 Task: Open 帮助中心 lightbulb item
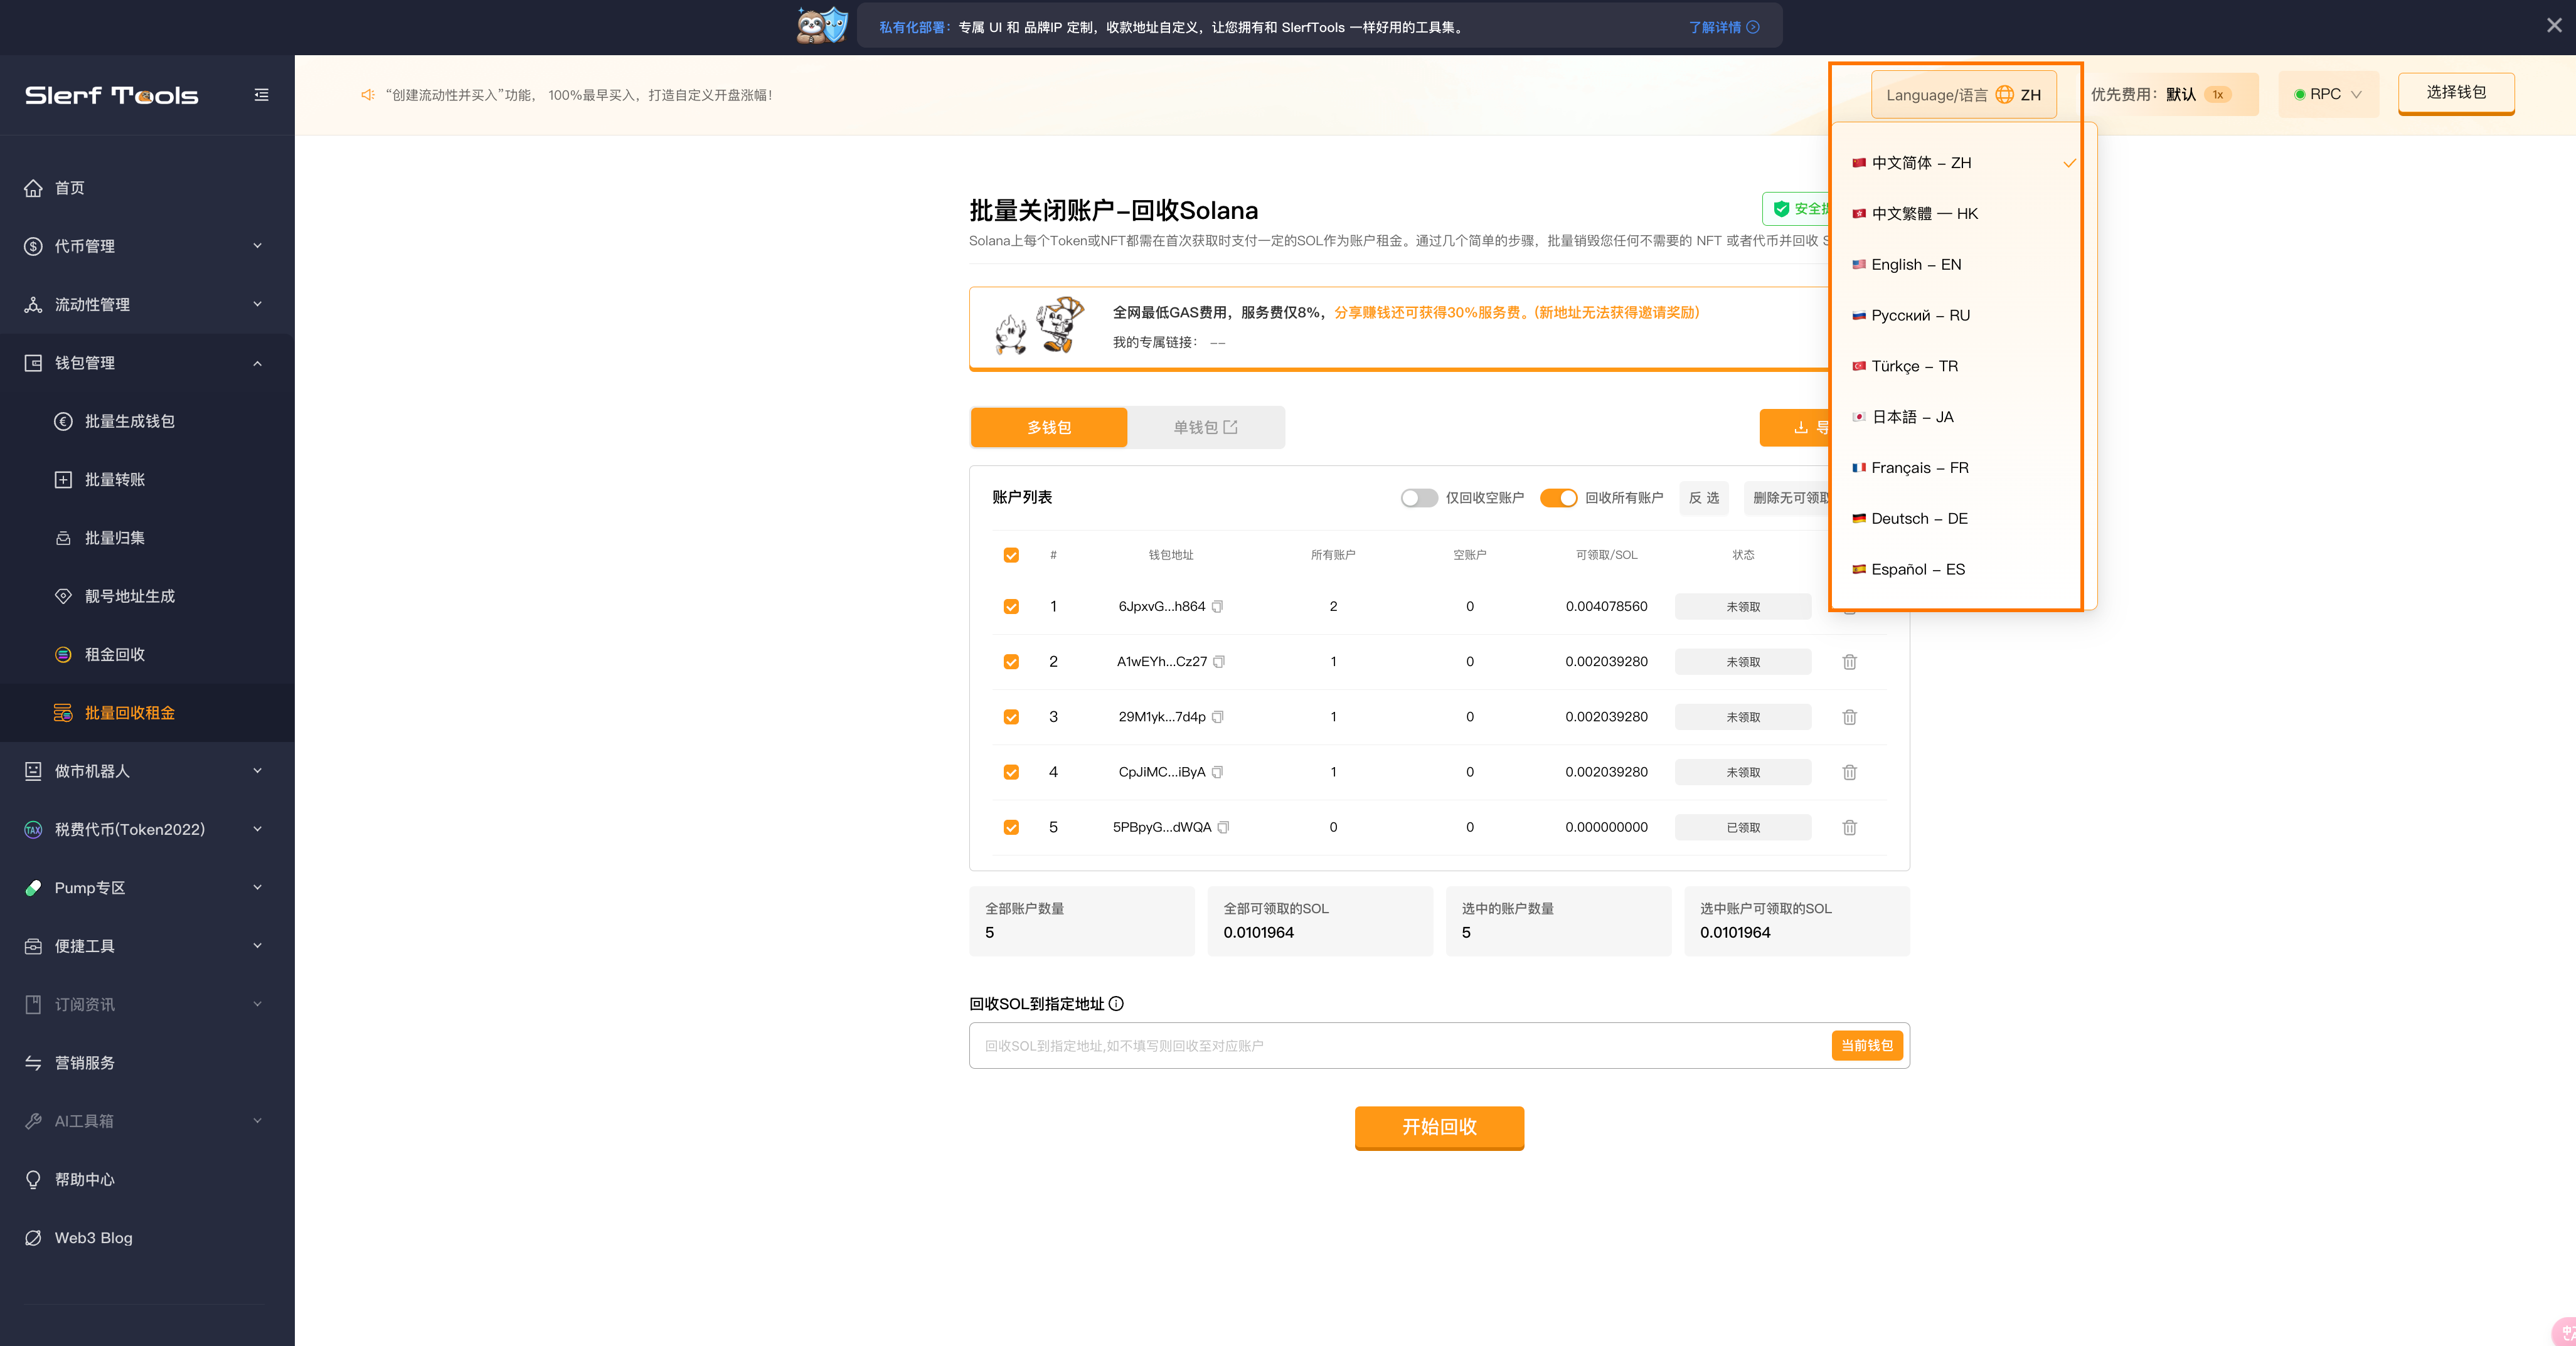85,1179
